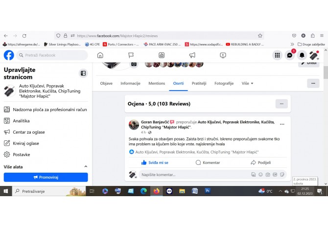This screenshot has width=328, height=227.
Task: Click browser forward arrow
Action: tap(15, 36)
